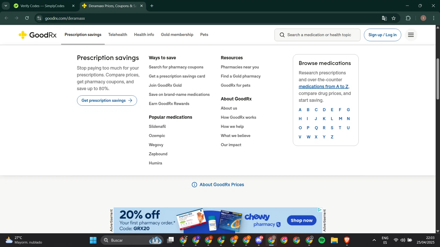Bookmark this page with star icon
This screenshot has height=247, width=440.
coord(394,18)
